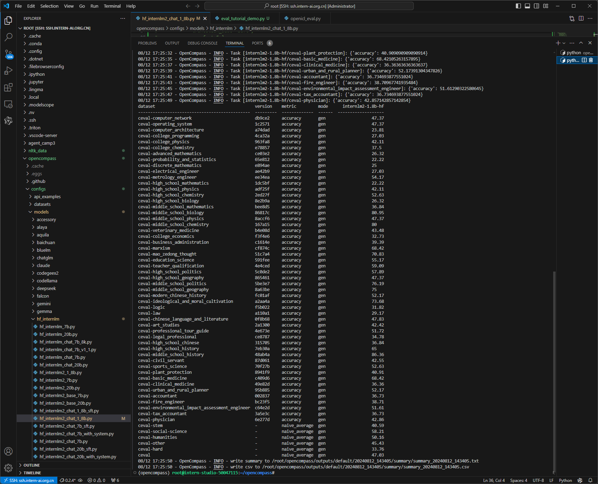
Task: Open notifications bell in status bar
Action: (590, 480)
